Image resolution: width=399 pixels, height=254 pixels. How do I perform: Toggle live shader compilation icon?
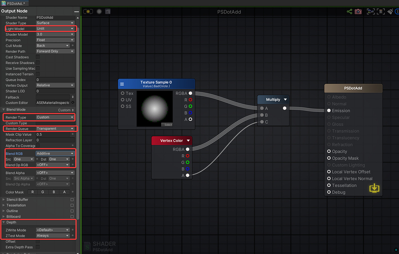click(88, 12)
